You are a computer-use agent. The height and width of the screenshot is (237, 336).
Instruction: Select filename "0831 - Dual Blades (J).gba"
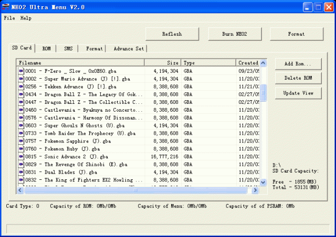point(61,172)
